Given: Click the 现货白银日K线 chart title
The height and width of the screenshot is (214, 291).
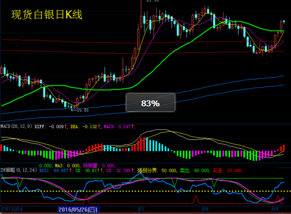Looking at the screenshot, I should point(47,15).
